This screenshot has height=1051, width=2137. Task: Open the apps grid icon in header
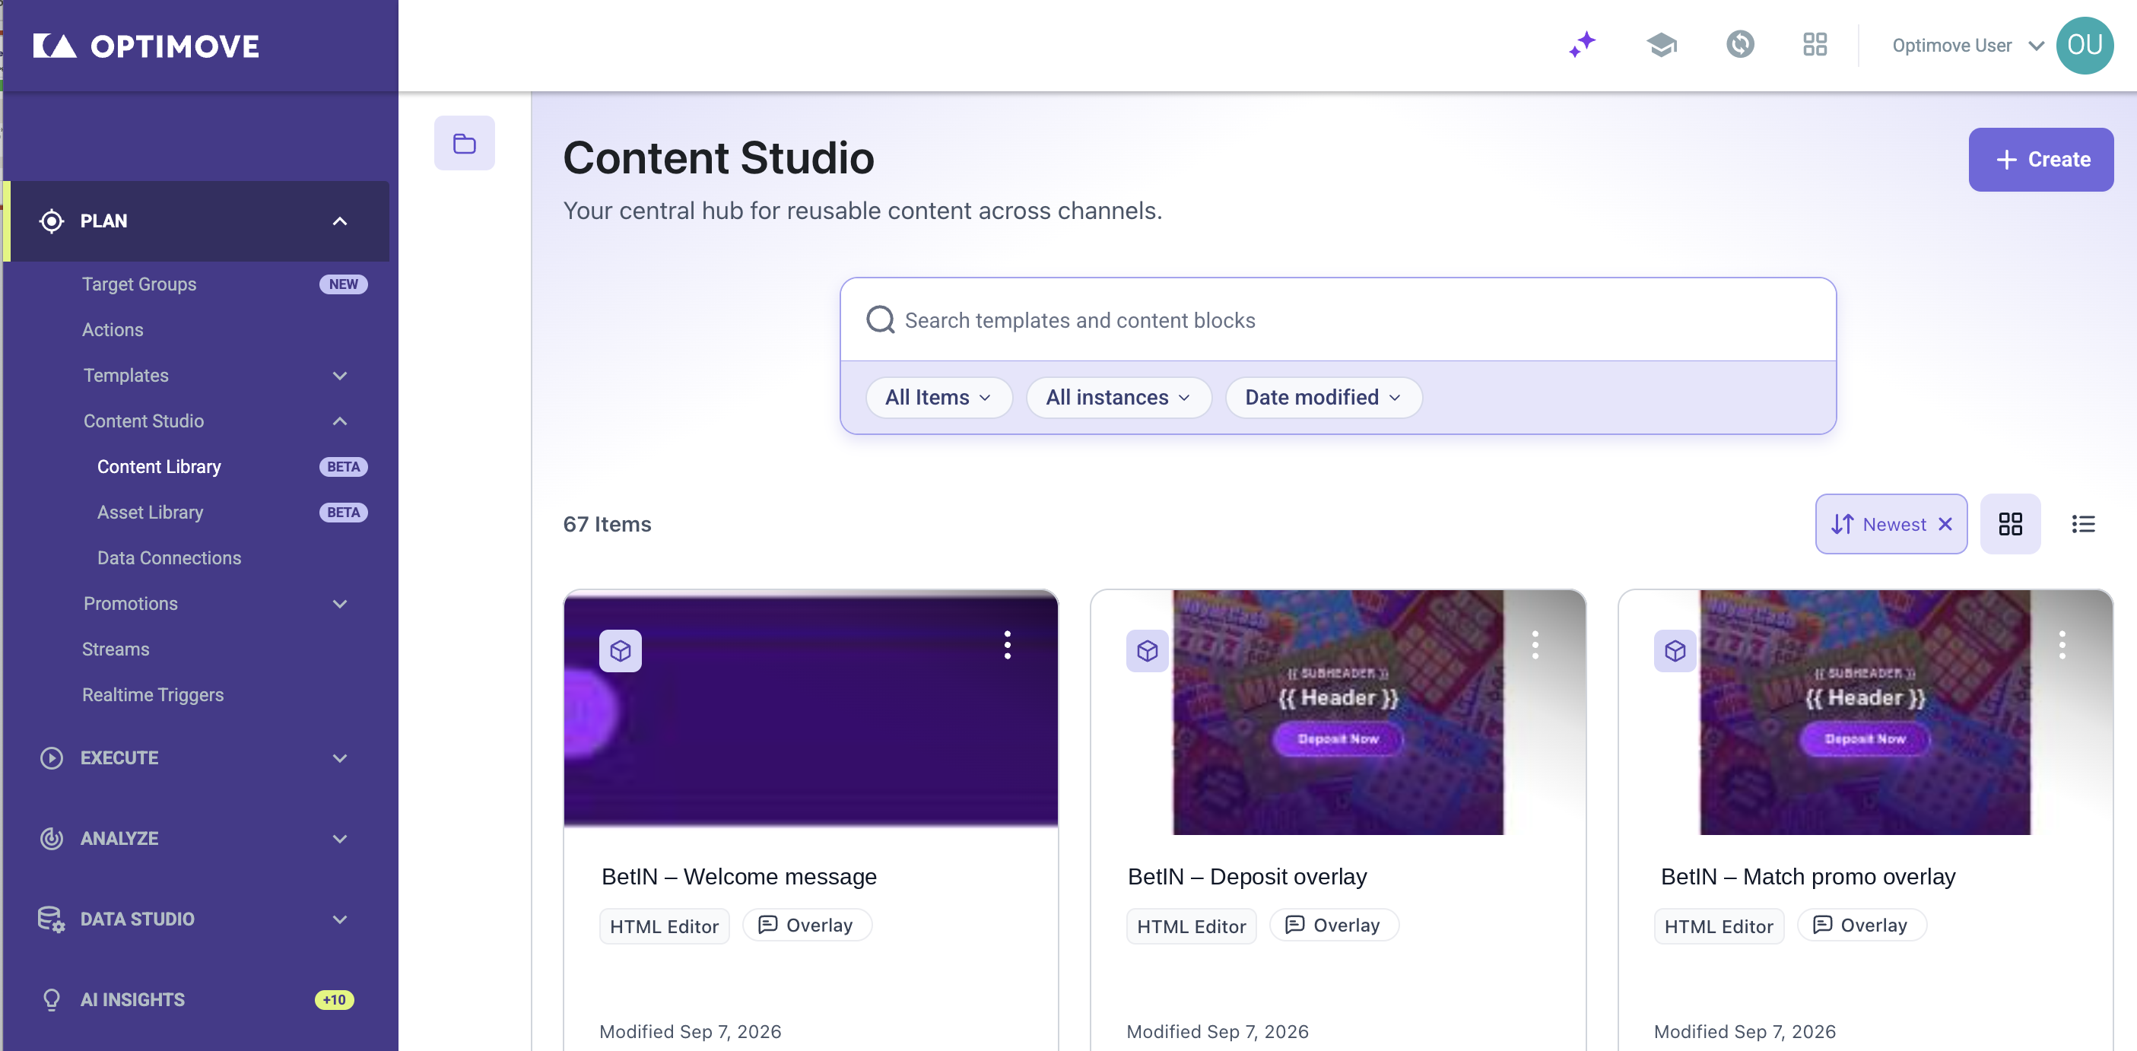click(1815, 45)
